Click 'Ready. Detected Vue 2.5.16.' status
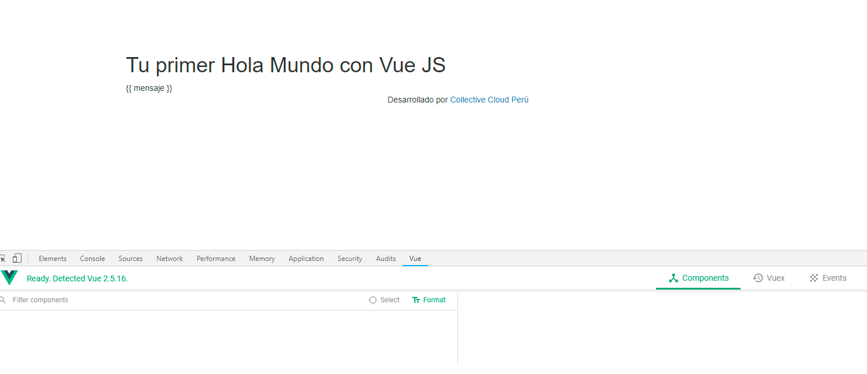Image resolution: width=867 pixels, height=374 pixels. click(x=77, y=278)
